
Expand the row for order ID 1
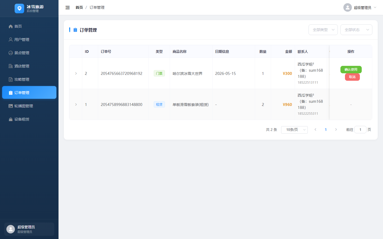coord(76,105)
